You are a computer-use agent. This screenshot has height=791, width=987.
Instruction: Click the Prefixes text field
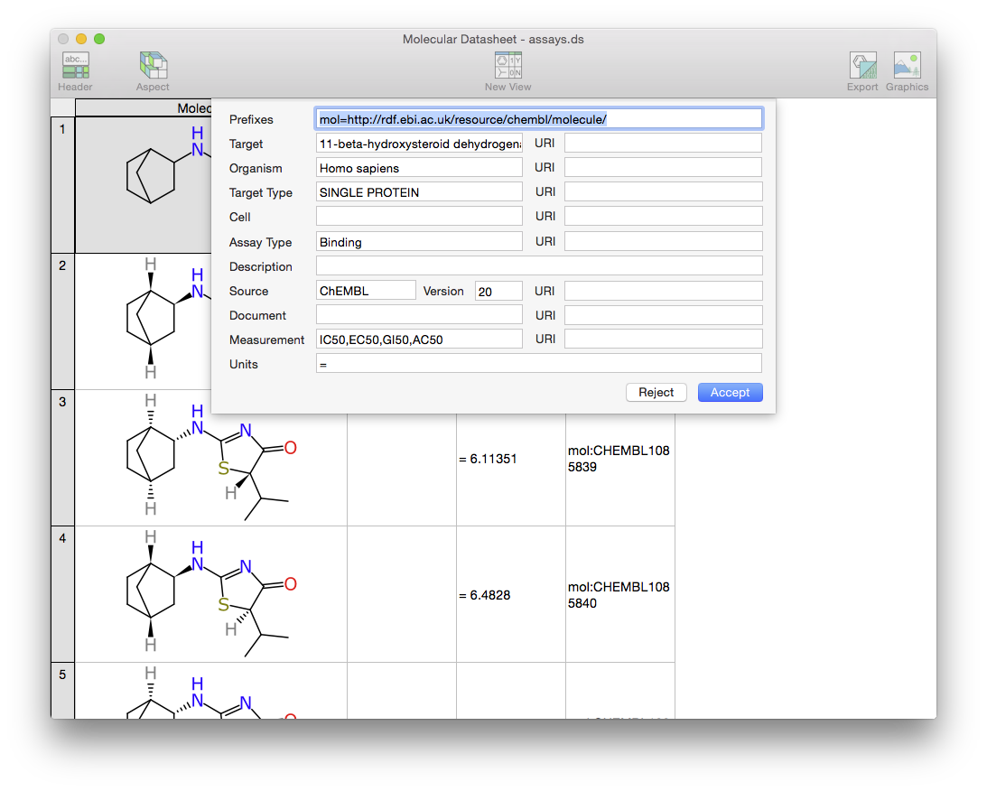[538, 119]
